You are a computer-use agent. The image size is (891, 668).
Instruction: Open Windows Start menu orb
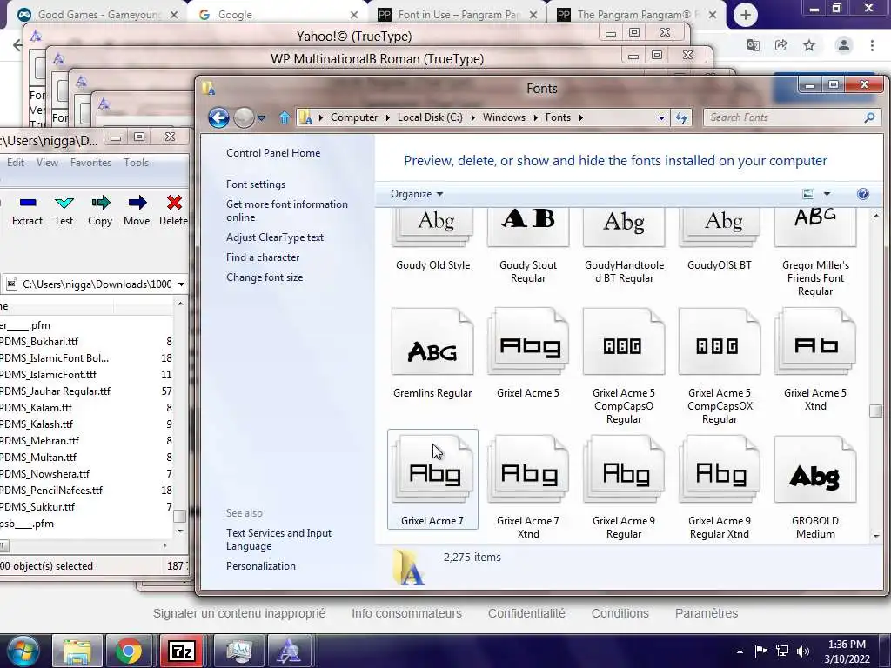click(x=23, y=651)
